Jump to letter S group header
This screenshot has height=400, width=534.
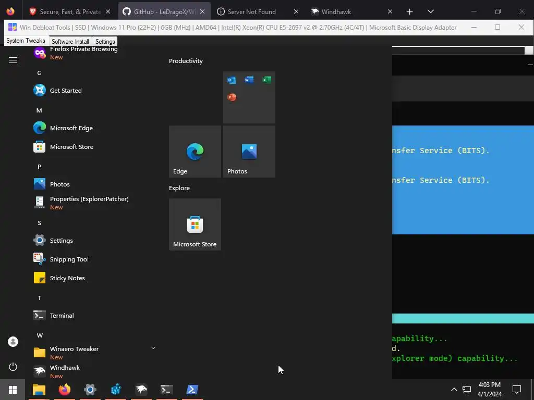coord(39,223)
